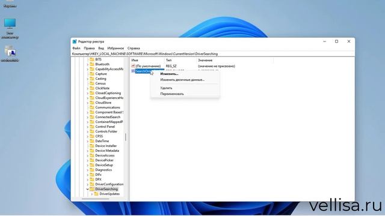This screenshot has width=385, height=216.
Task: Select the DeviceSetup folder icon
Action: pos(92,165)
